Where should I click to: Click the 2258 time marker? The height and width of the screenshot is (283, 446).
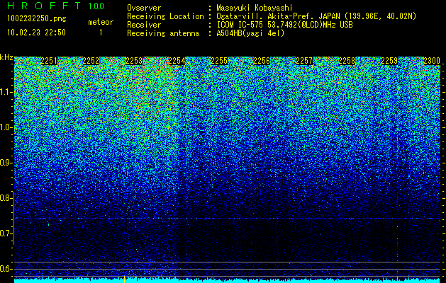click(x=347, y=61)
